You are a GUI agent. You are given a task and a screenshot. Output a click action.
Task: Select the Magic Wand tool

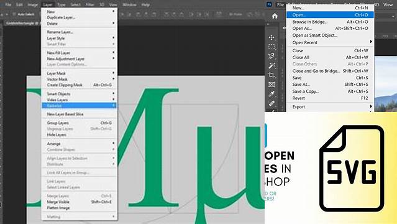[272, 65]
